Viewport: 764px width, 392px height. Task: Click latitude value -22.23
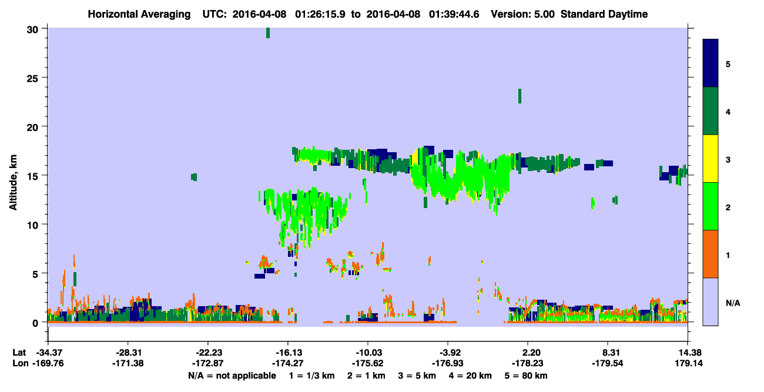point(207,353)
